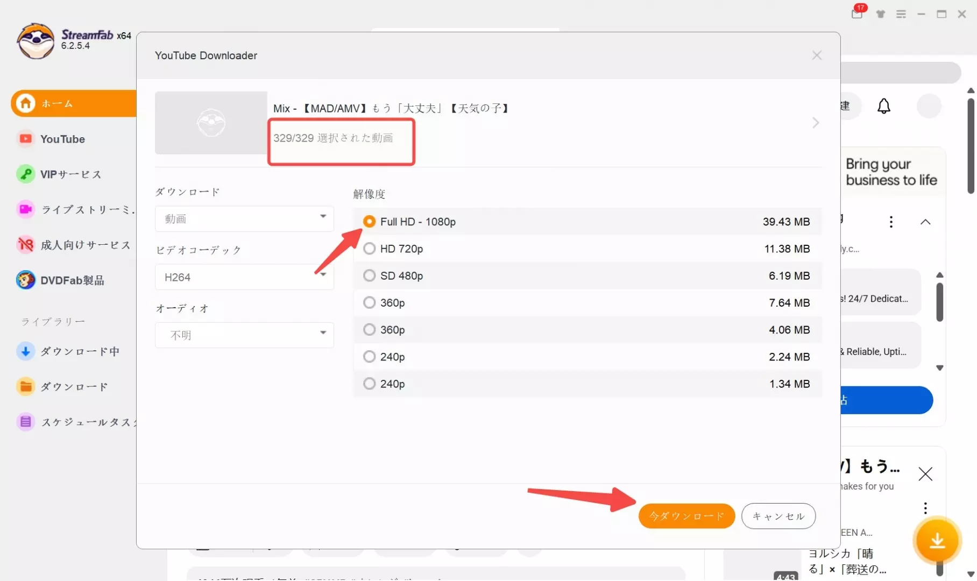Image resolution: width=977 pixels, height=581 pixels.
Task: Click the YouTube notifications bell icon
Action: [x=884, y=106]
